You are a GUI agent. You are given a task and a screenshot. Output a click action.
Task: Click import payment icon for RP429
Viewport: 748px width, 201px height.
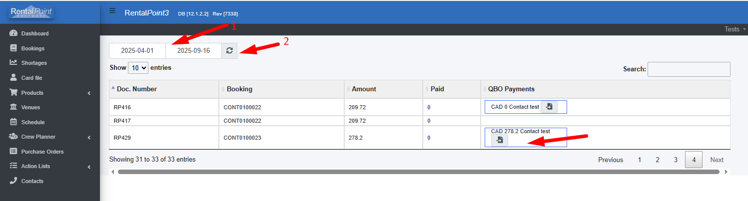[x=500, y=141]
